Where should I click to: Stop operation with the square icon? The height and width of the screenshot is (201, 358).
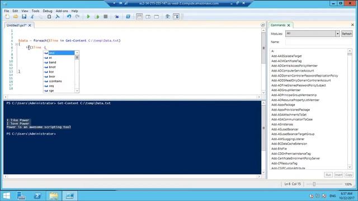coord(106,16)
